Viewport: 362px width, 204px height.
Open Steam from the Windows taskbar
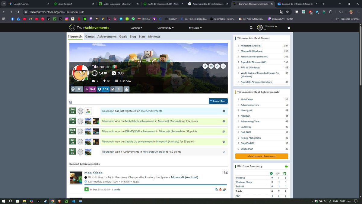45,201
